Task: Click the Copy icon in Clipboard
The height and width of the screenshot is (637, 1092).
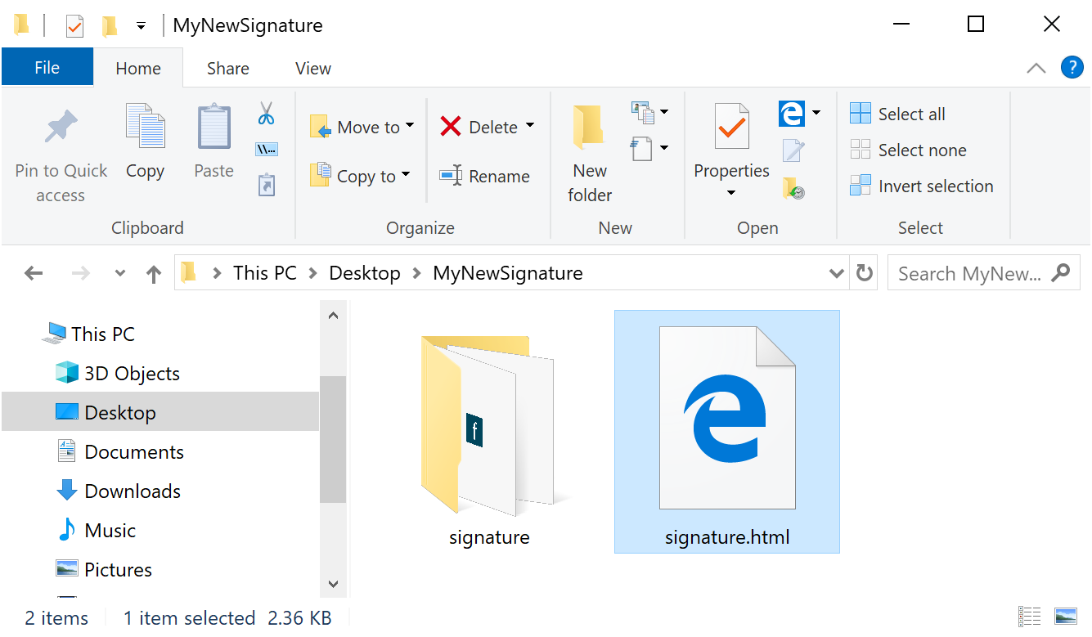Action: click(x=145, y=127)
